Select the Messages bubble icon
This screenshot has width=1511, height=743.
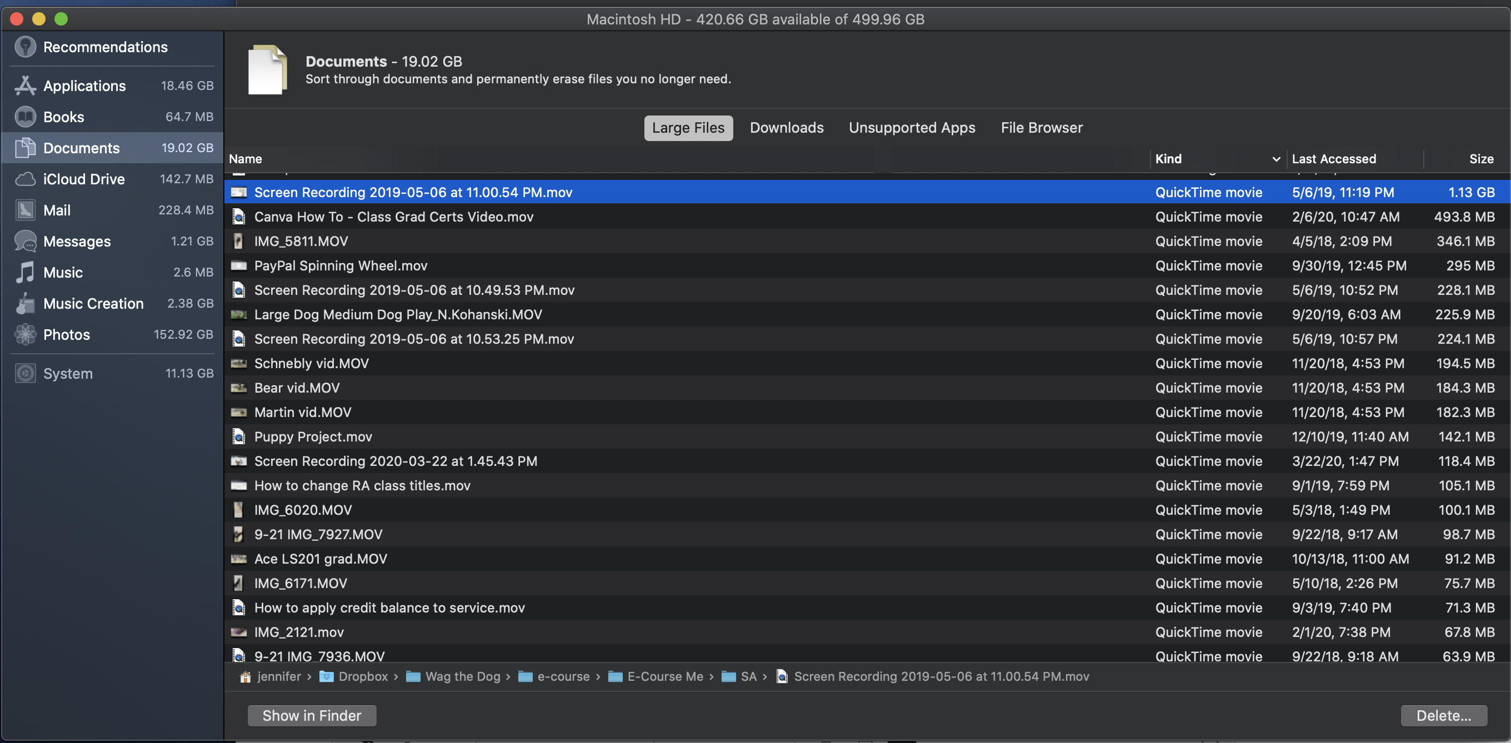click(x=24, y=241)
